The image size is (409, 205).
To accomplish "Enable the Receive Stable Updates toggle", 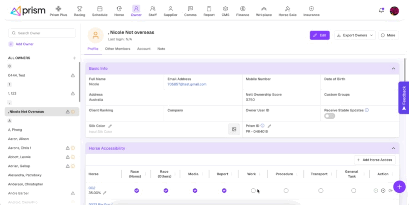I will coord(329,116).
